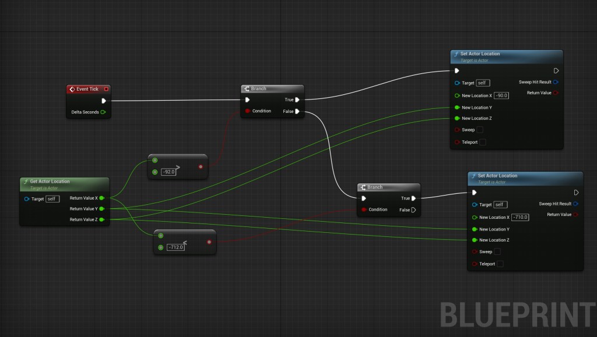Click the red delegate pin on Event Tick
The width and height of the screenshot is (597, 337).
click(x=106, y=89)
